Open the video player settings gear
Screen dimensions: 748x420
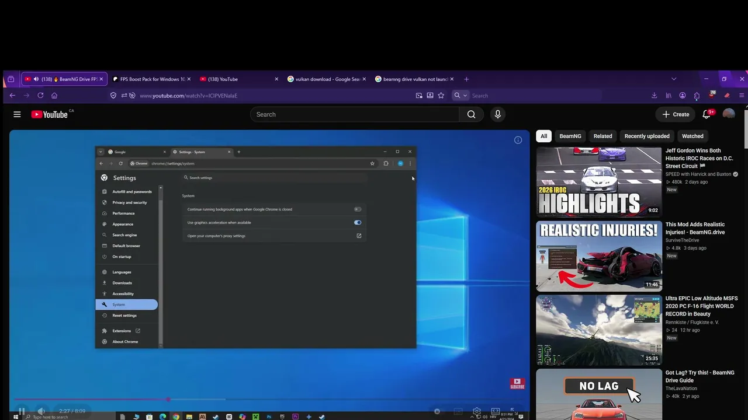point(477,411)
